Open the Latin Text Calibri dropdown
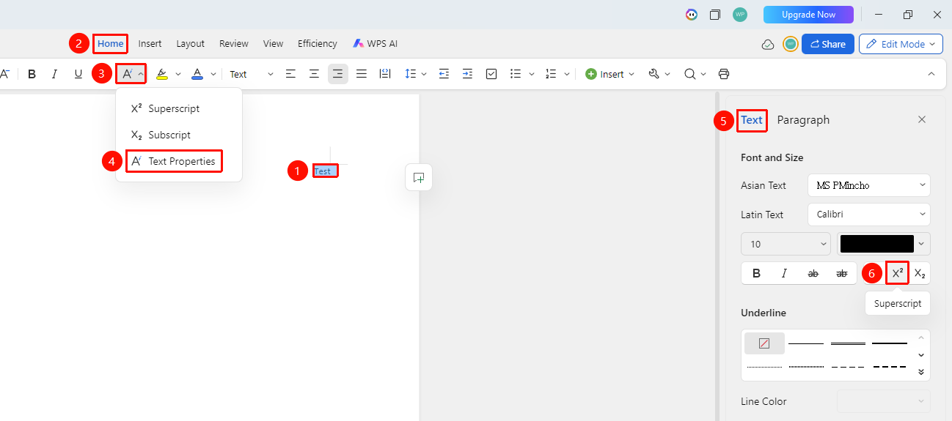This screenshot has height=421, width=952. coord(868,215)
